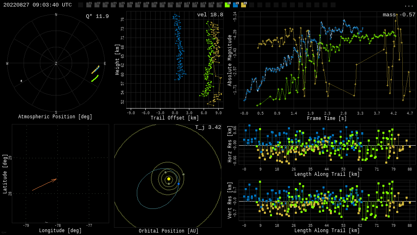Select the blue station 19 square
Image resolution: width=417 pixels, height=235 pixels.
(235, 5)
